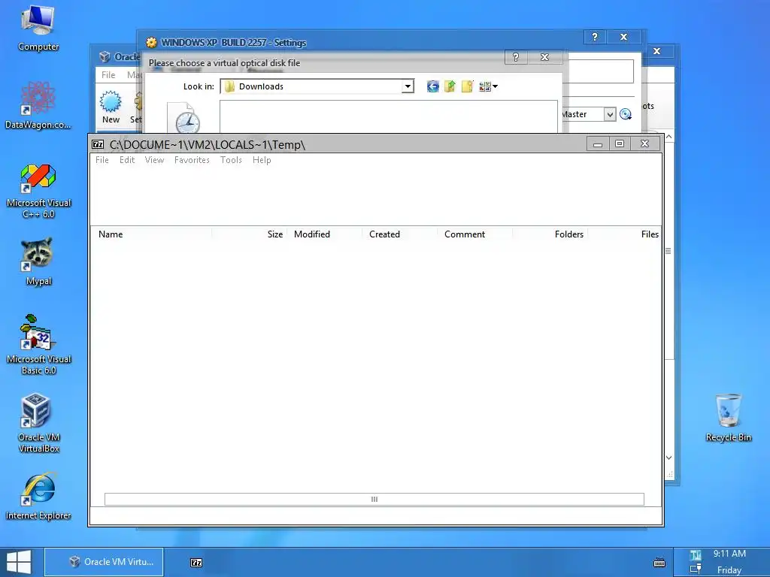770x577 pixels.
Task: Switch to the 7-Zip taskbar button
Action: point(196,563)
